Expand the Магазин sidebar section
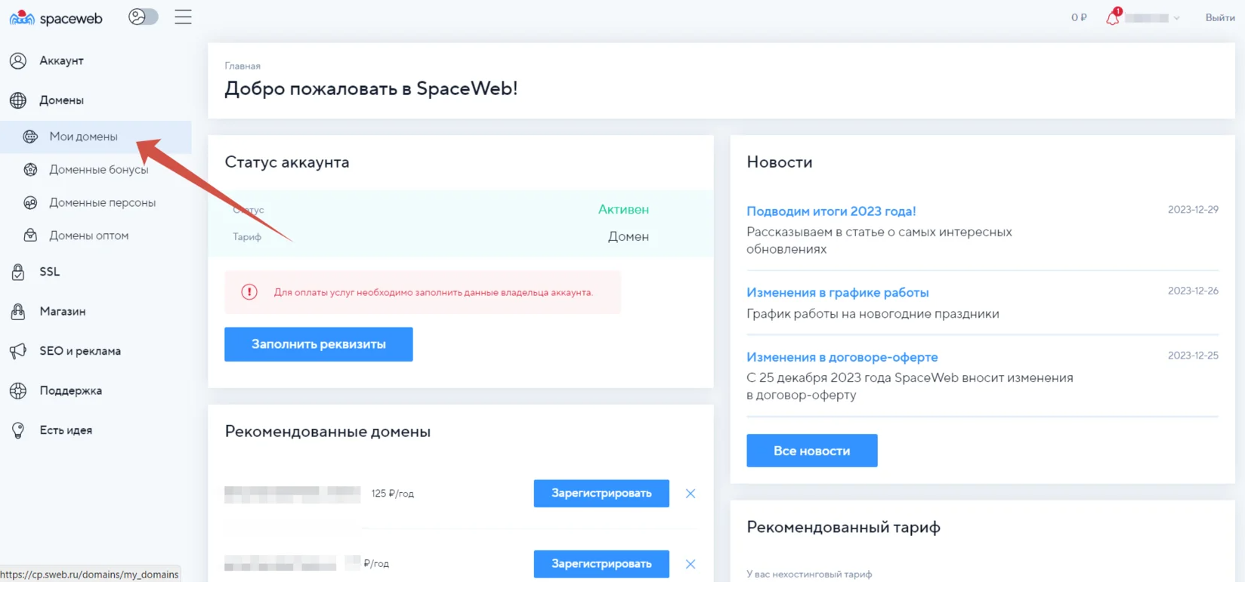Screen dimensions: 1245x616 (62, 311)
